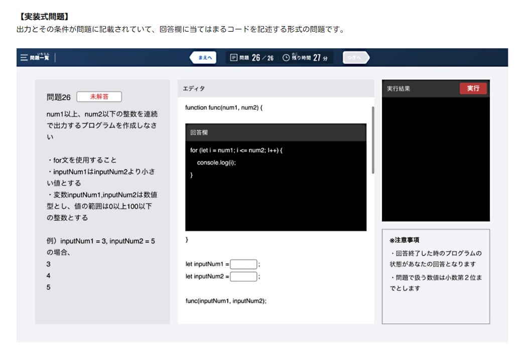Click the inputNum2 value field
Image resolution: width=526 pixels, height=357 pixels.
(x=243, y=276)
